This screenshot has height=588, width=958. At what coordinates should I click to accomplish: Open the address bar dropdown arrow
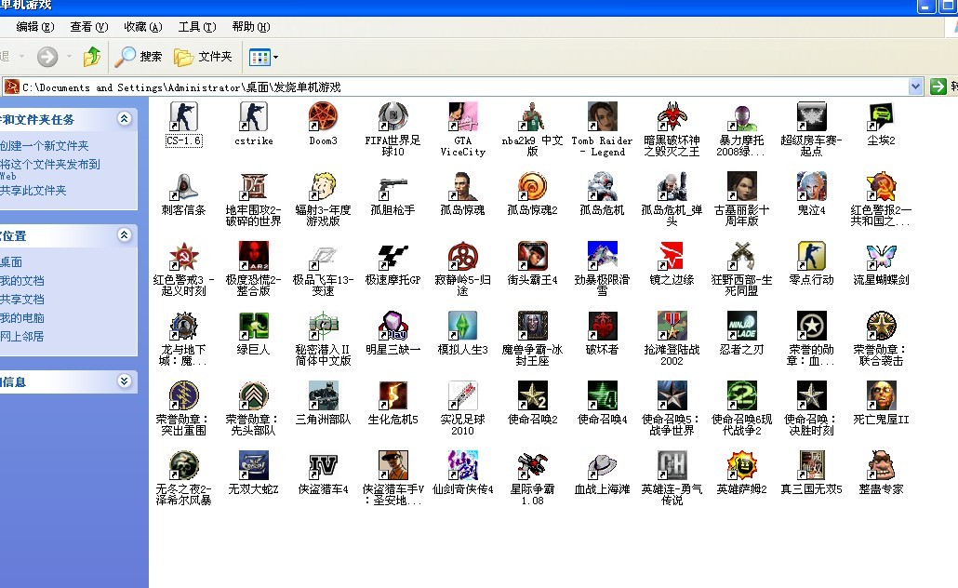click(x=916, y=87)
